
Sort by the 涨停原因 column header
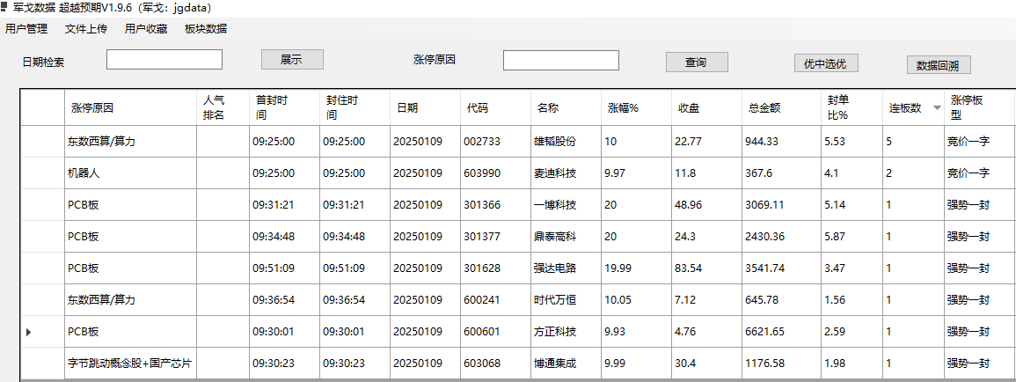pyautogui.click(x=130, y=107)
